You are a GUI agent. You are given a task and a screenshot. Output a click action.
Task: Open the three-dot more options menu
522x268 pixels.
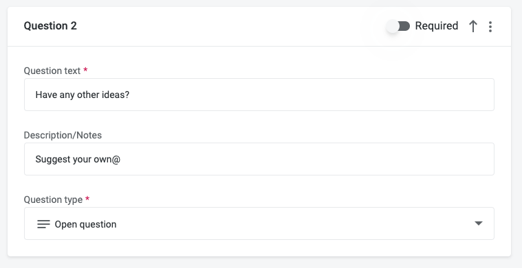click(490, 27)
